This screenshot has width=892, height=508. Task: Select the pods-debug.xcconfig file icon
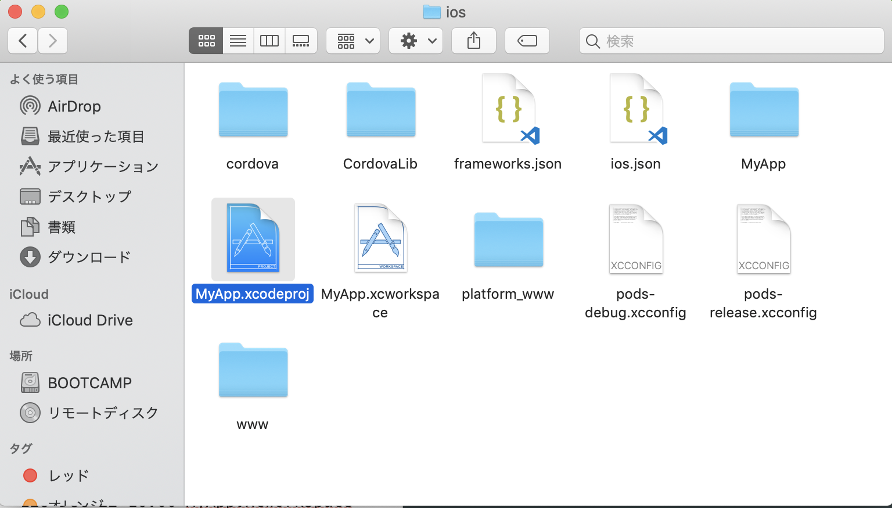[636, 238]
